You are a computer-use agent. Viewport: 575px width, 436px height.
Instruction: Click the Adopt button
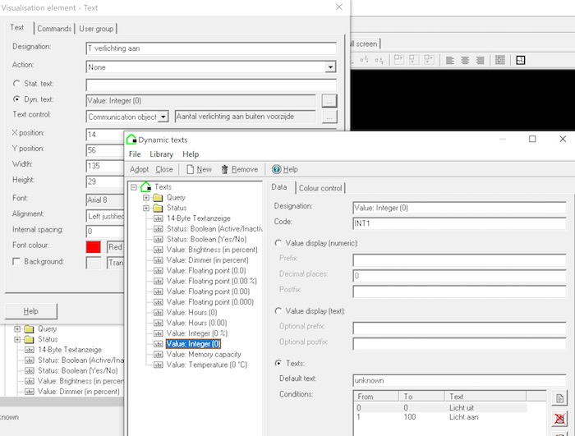pos(139,169)
